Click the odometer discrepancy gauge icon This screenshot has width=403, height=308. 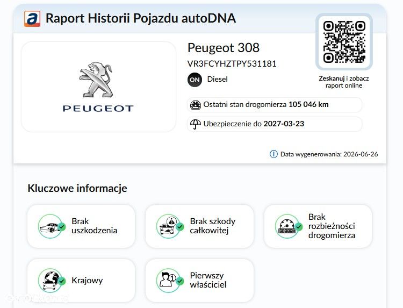(x=288, y=226)
